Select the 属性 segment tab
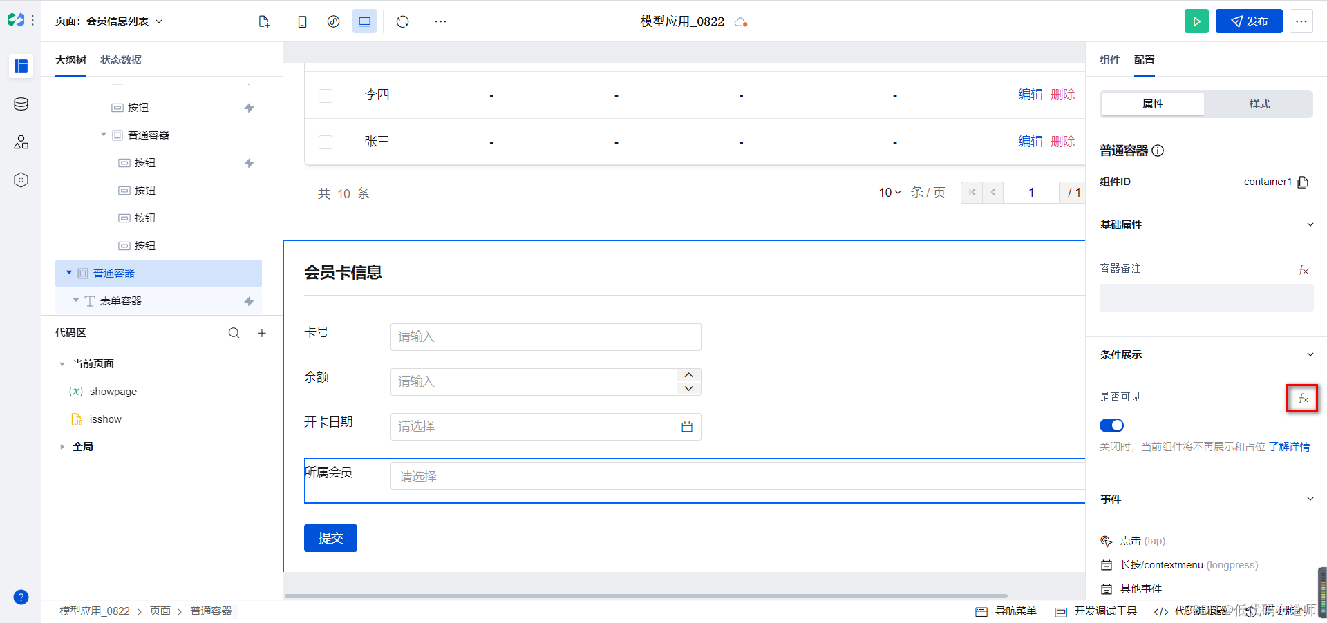Viewport: 1327px width, 623px height. tap(1153, 104)
